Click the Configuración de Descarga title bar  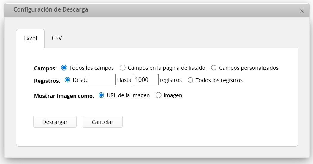pos(148,10)
